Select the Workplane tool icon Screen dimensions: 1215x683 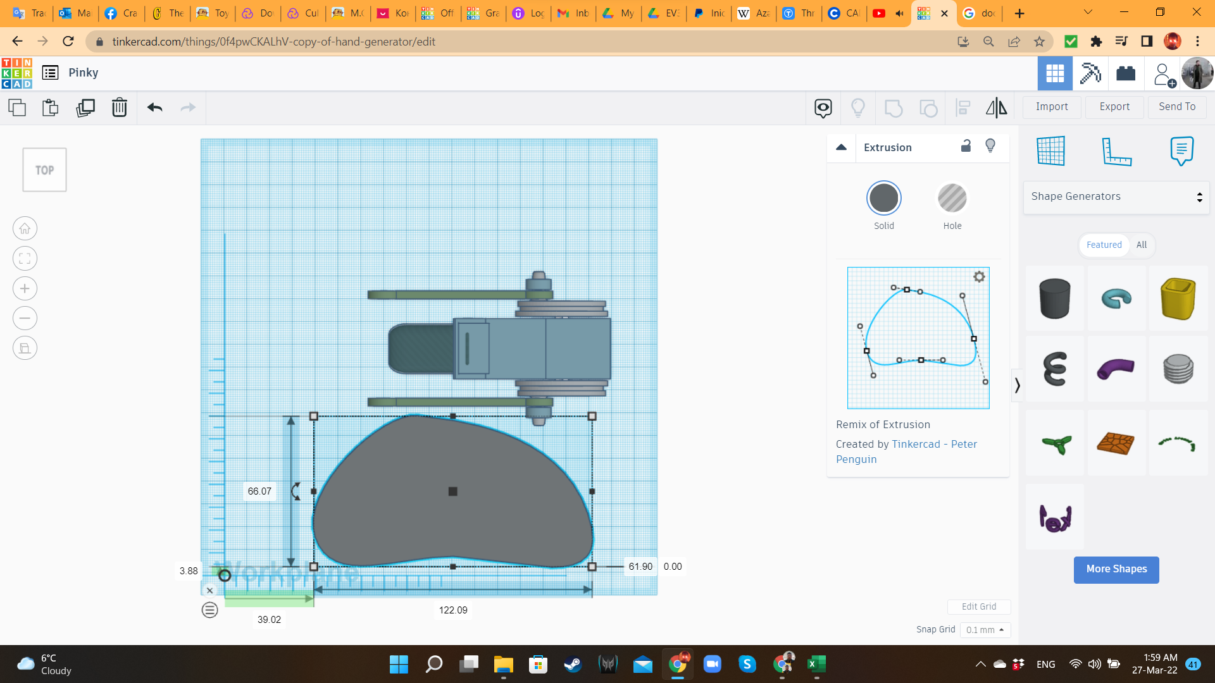(1051, 152)
